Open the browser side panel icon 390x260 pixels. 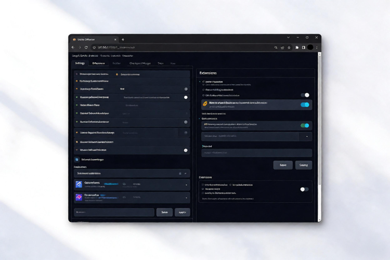coord(304,47)
